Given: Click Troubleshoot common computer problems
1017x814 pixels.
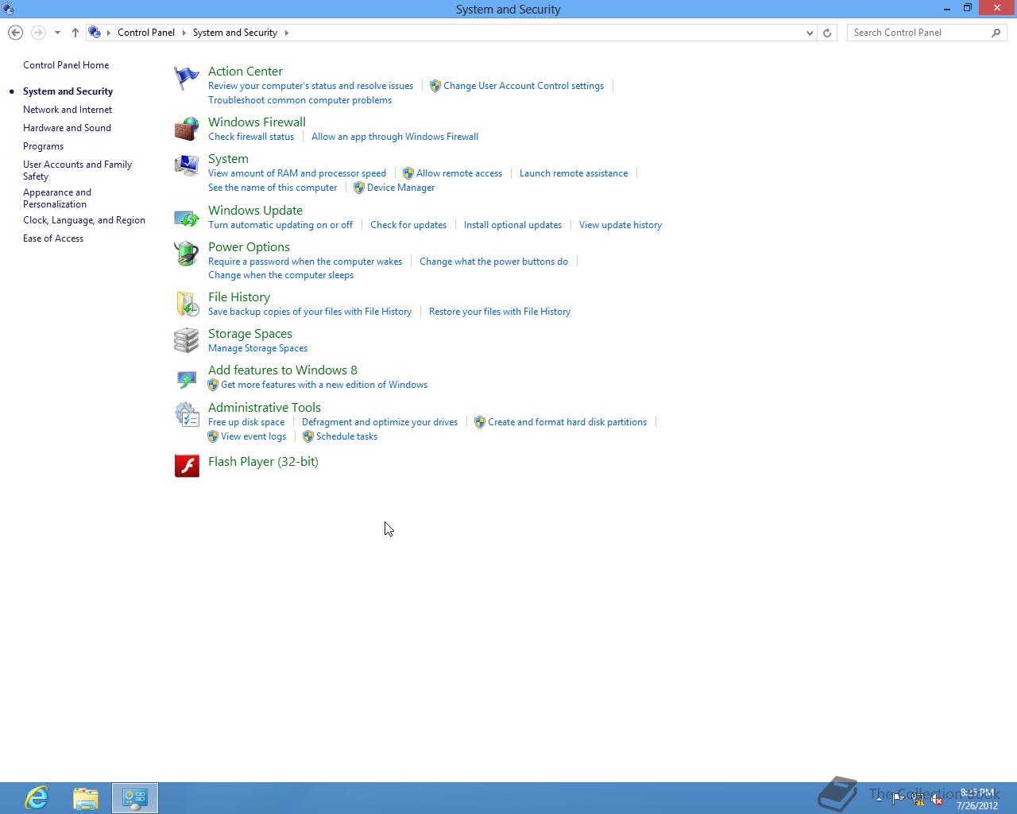Looking at the screenshot, I should pos(300,100).
